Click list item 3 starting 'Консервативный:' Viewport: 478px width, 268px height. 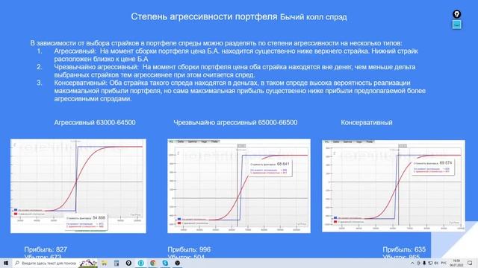pos(240,91)
